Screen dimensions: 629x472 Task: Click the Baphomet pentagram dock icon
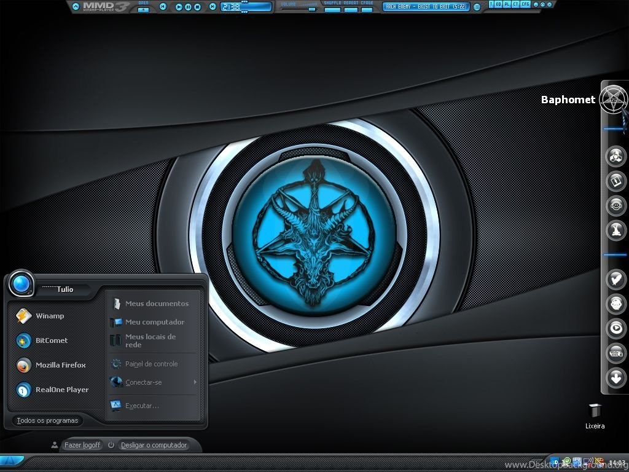pos(614,99)
